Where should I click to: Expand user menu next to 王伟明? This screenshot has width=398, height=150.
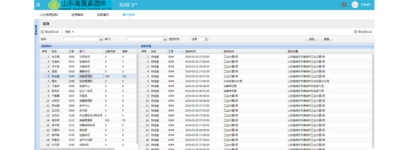tap(371, 5)
